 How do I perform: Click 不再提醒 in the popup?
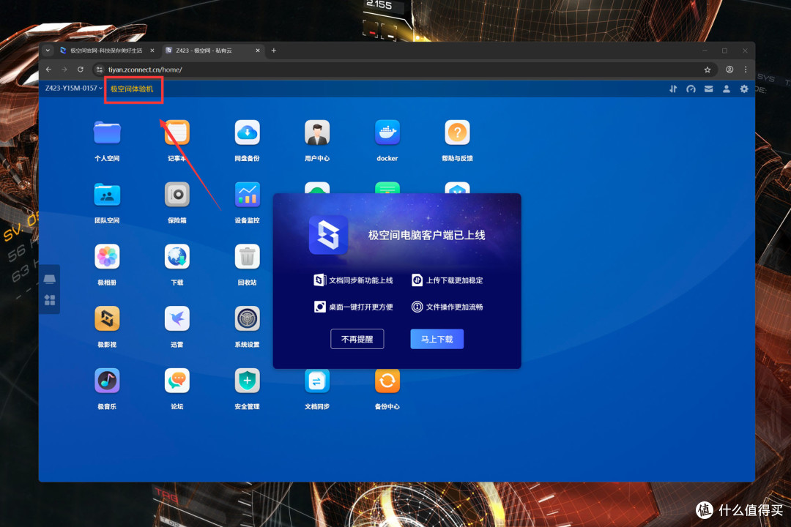pos(357,339)
